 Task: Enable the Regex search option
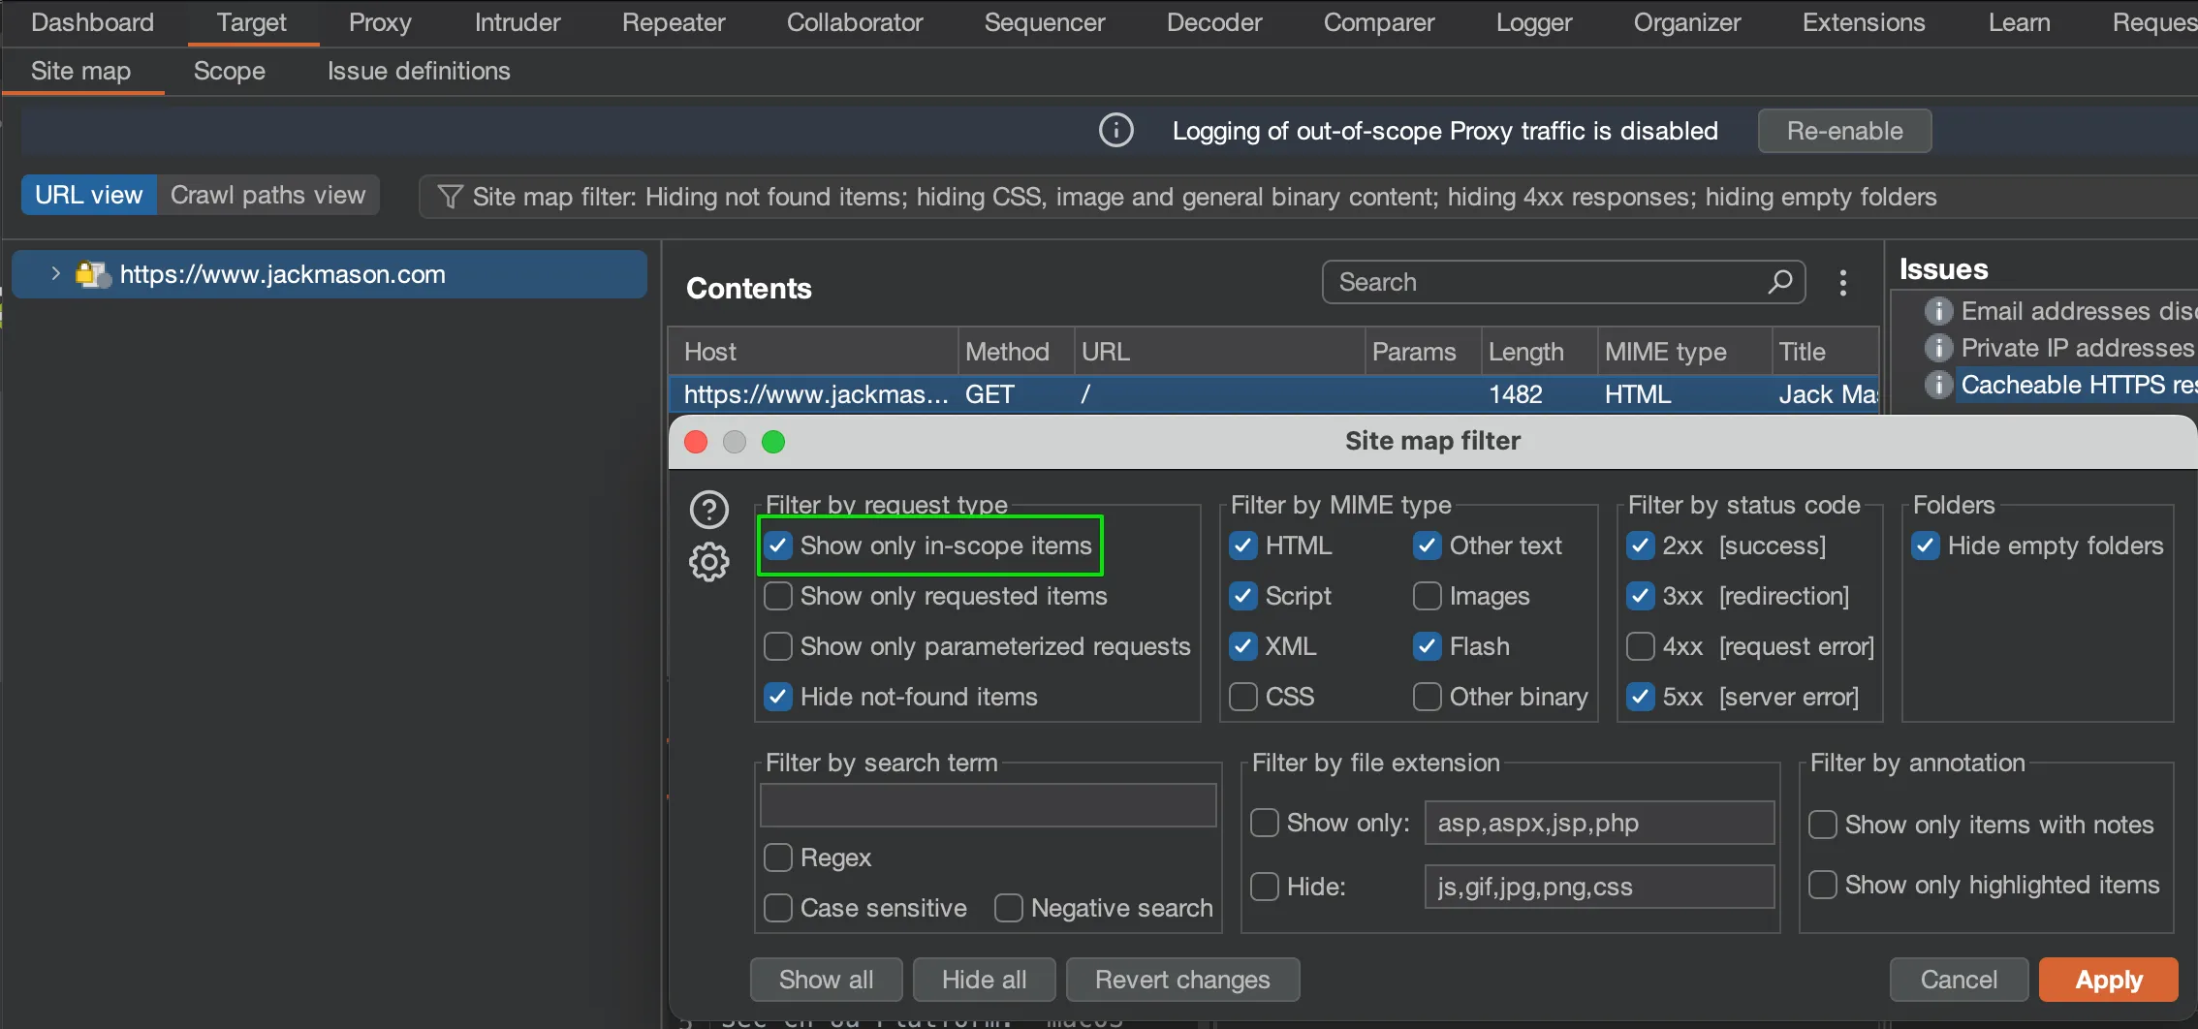coord(778,857)
